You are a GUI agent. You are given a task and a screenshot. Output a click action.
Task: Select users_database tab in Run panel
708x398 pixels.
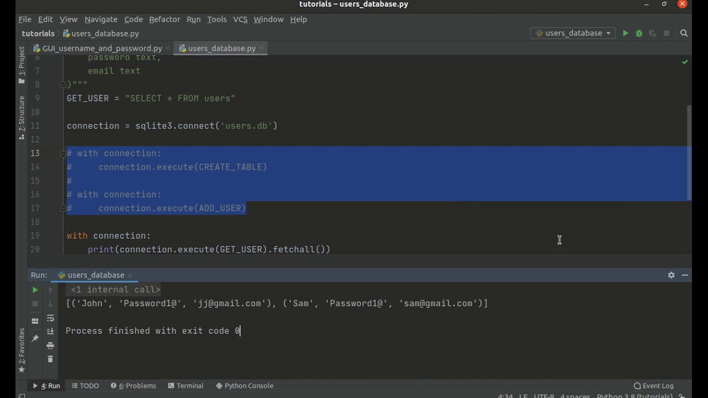[96, 275]
